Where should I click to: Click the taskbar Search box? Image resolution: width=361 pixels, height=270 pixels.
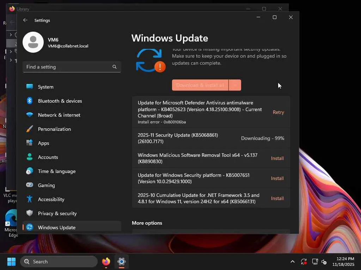(59, 262)
